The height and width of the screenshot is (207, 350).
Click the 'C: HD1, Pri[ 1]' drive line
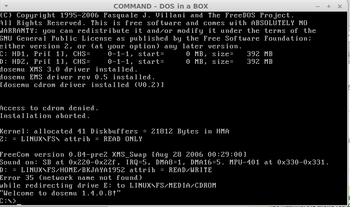[x=136, y=54]
